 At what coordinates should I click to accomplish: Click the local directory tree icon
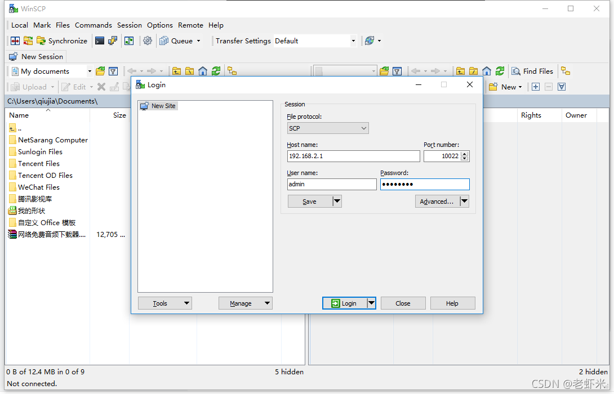[x=232, y=71]
